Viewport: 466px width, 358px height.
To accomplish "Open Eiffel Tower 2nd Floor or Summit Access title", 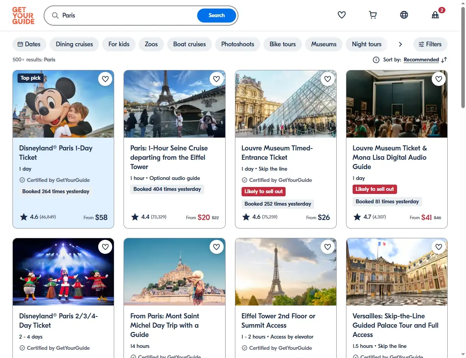I will [x=278, y=321].
